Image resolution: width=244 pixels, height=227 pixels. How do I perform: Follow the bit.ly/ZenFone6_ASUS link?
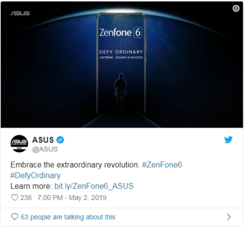(94, 186)
